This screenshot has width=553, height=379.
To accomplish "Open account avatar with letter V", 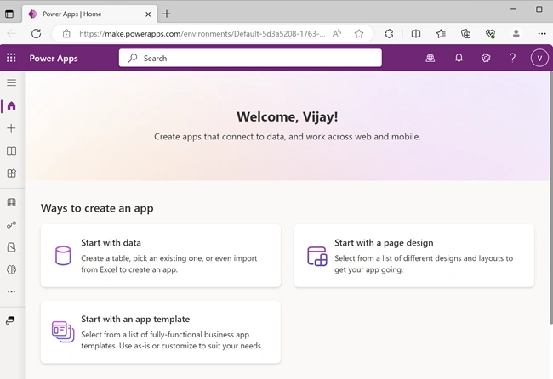I will click(539, 58).
